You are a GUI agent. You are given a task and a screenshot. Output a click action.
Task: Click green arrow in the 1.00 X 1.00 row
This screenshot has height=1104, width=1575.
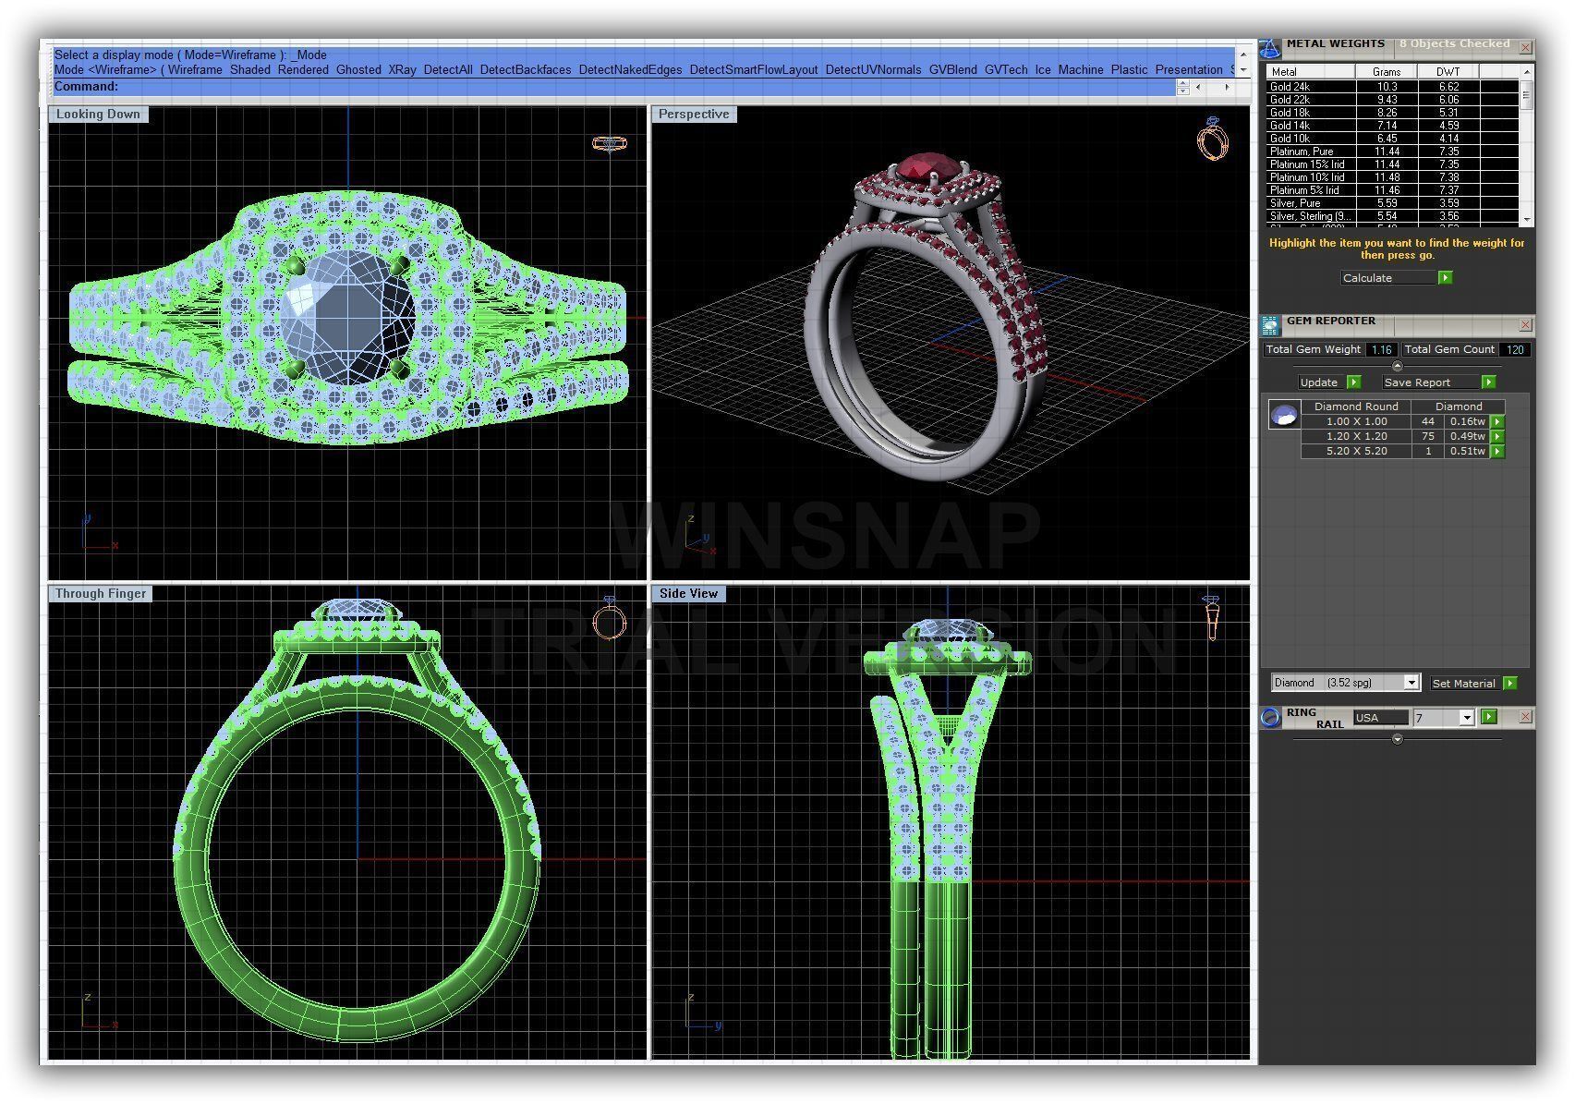pos(1497,422)
